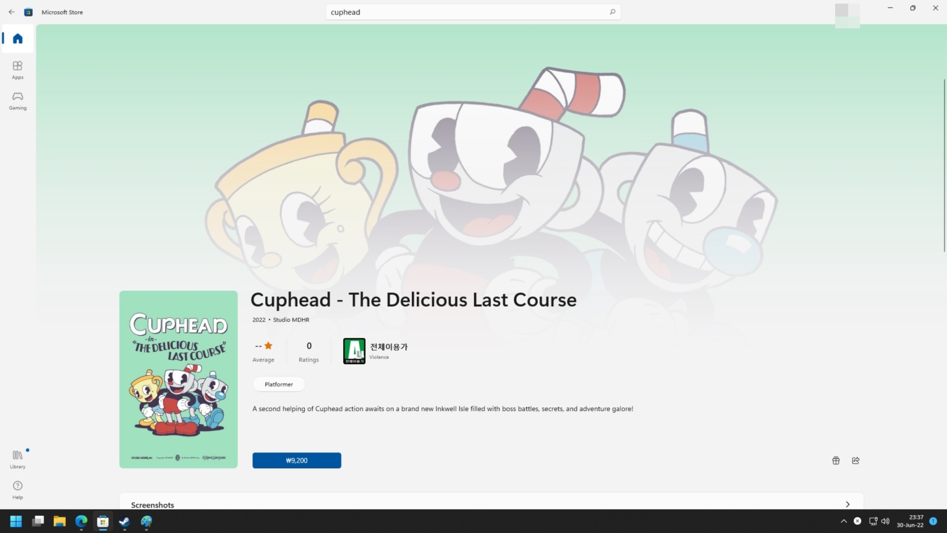The height and width of the screenshot is (533, 947).
Task: Launch Microsoft Edge from taskbar
Action: 81,521
